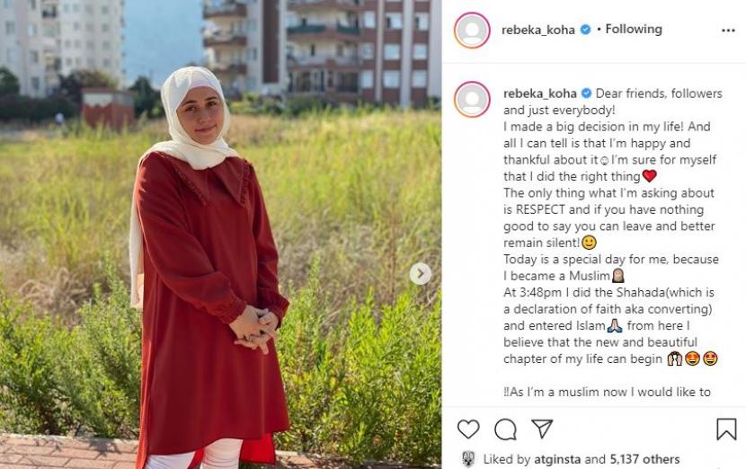Click the post photo of woman
The width and height of the screenshot is (746, 469).
click(220, 234)
